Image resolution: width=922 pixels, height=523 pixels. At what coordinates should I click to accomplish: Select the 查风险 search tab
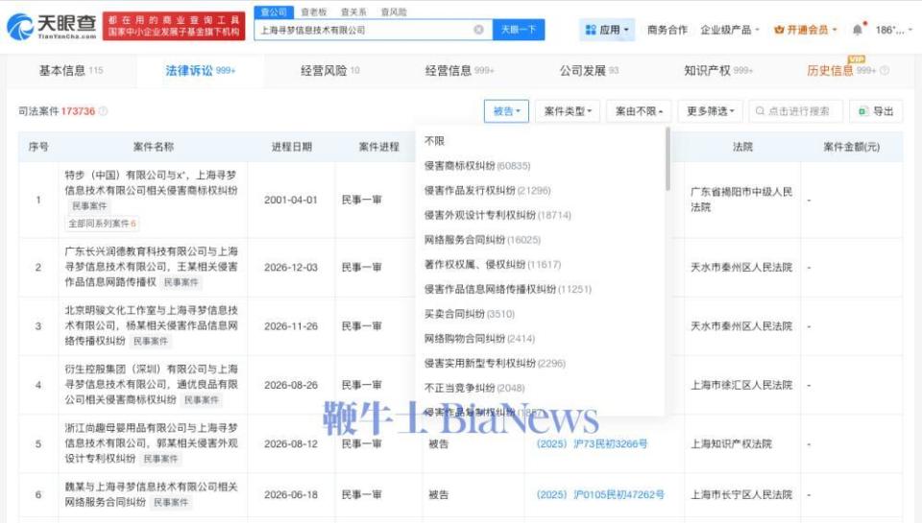[x=394, y=12]
